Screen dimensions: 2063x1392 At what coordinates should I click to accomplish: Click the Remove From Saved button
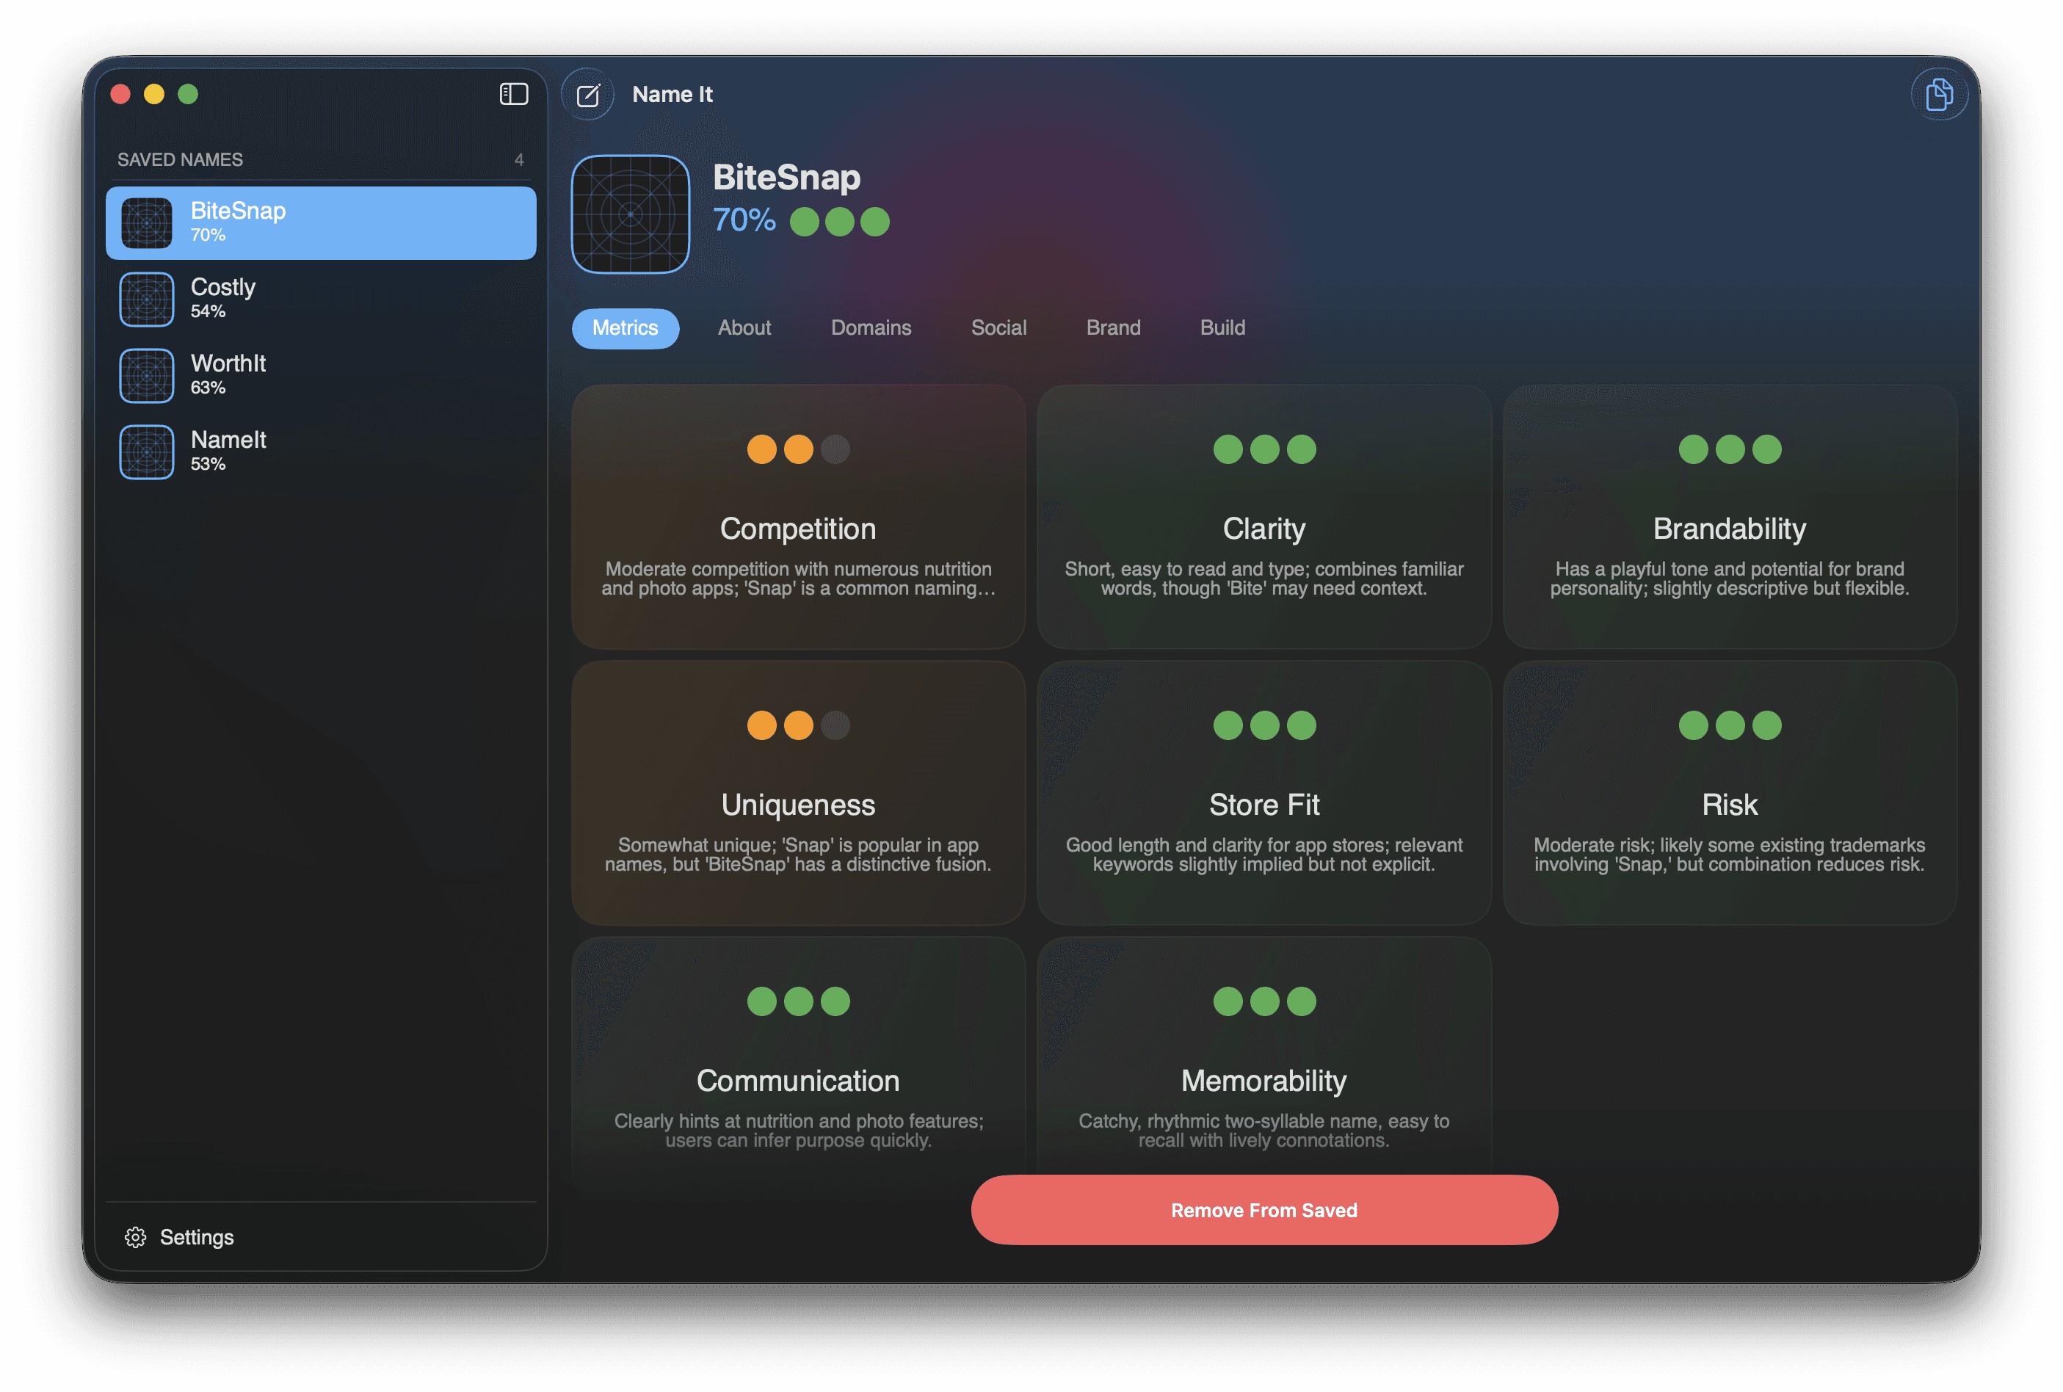[1263, 1210]
